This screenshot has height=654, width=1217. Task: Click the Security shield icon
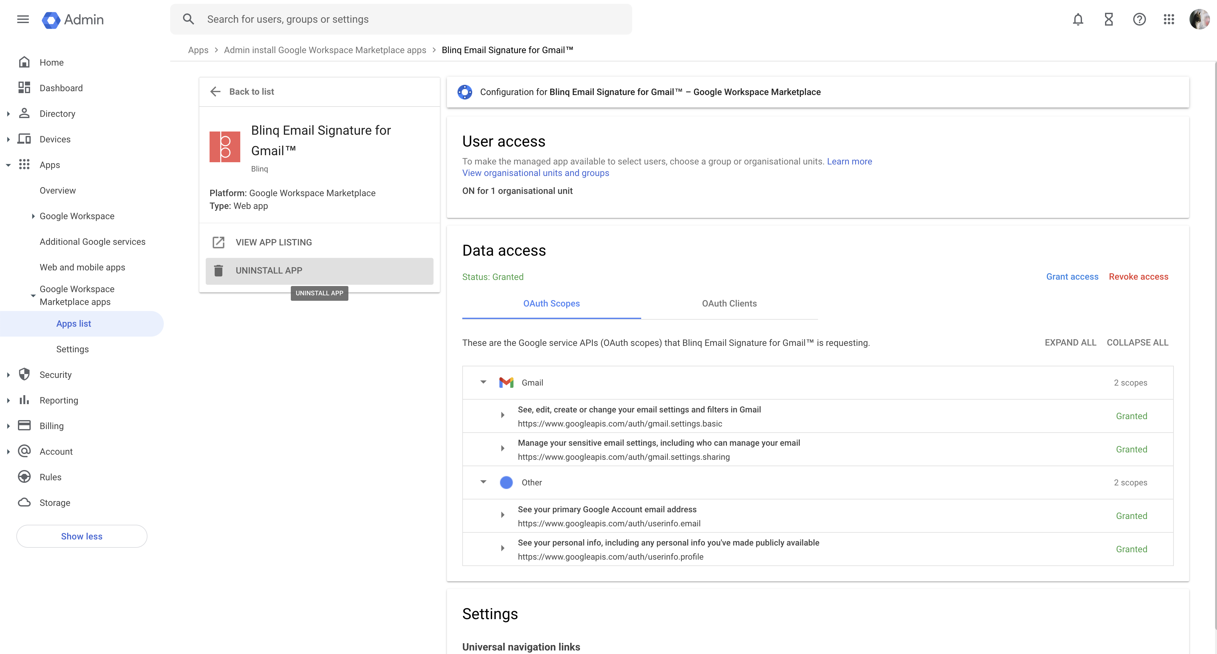pyautogui.click(x=24, y=374)
